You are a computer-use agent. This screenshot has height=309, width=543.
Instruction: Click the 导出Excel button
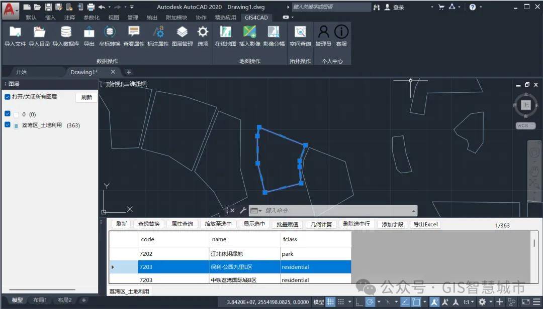tap(426, 224)
